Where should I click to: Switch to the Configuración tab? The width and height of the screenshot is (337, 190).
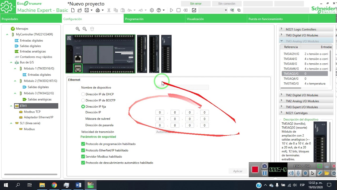click(93, 19)
